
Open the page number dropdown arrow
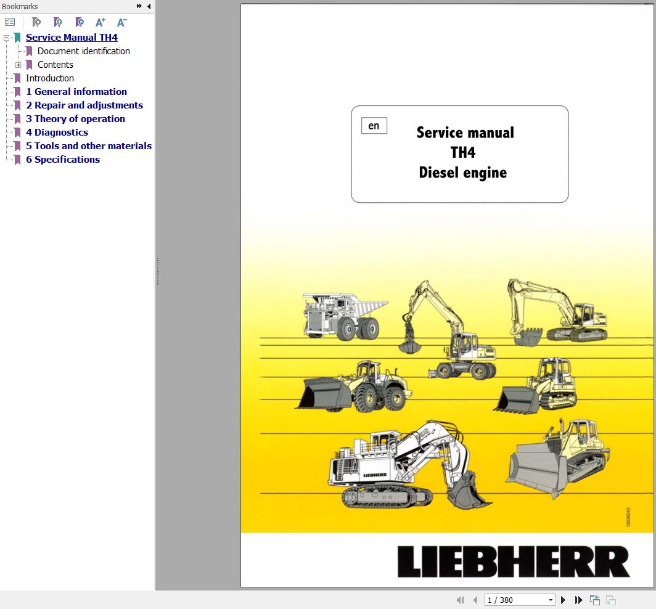551,600
